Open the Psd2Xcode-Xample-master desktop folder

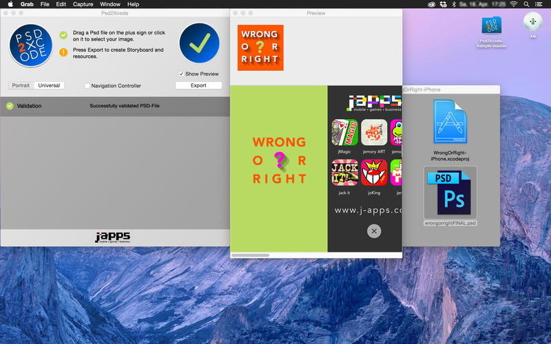click(492, 26)
